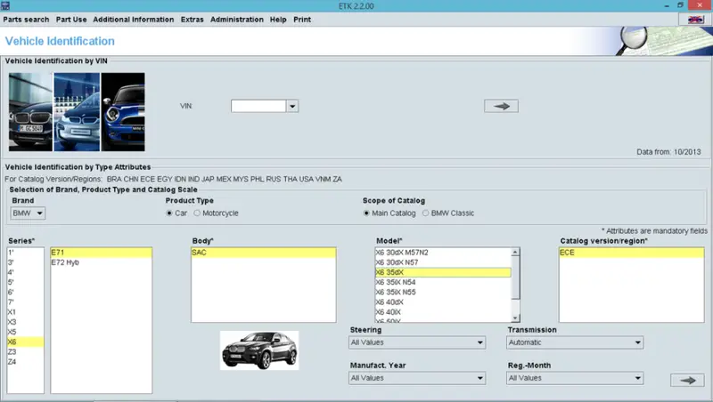Select series Z3 in Series list
This screenshot has width=713, height=402.
pos(26,352)
